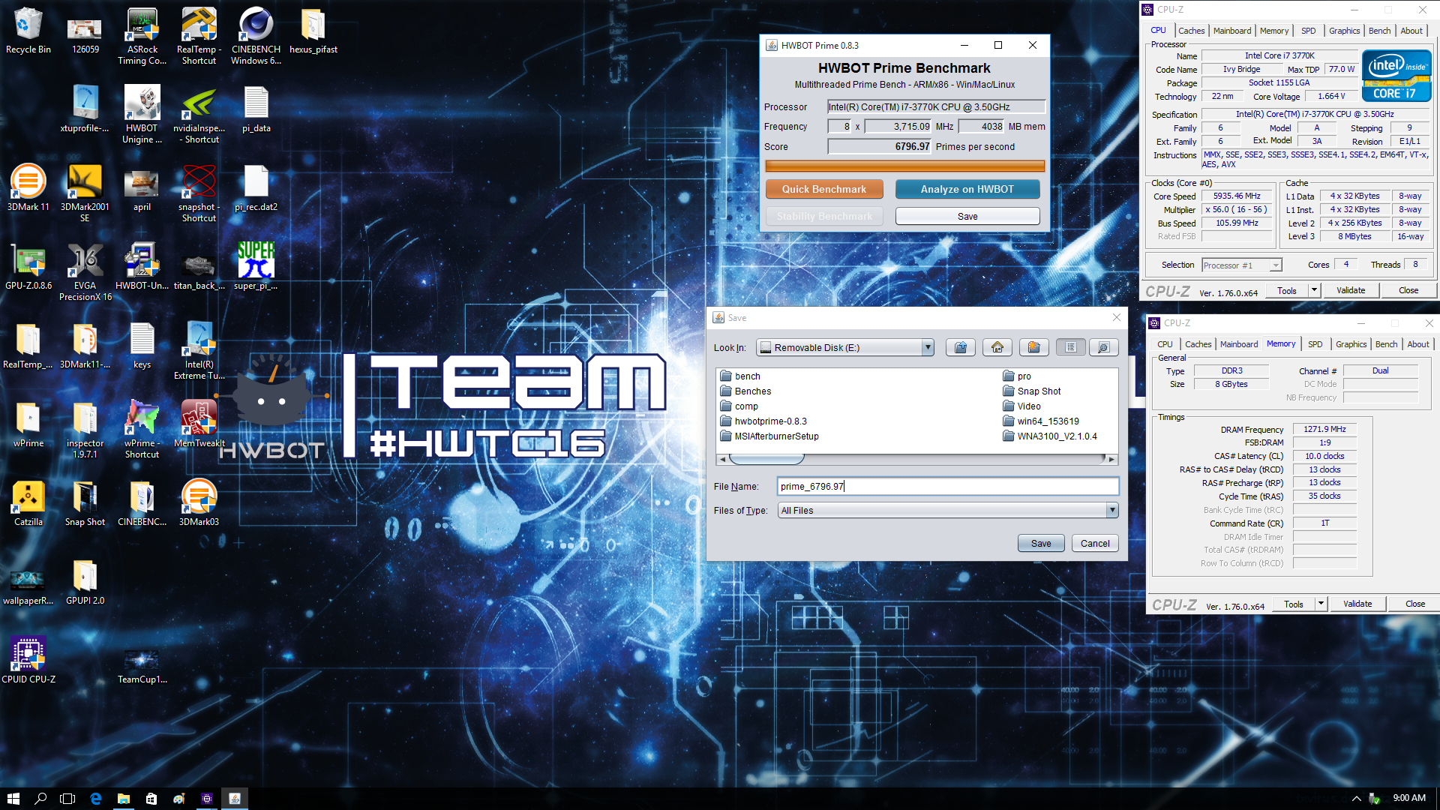
Task: Open Memory tab in upper CPU-Z window
Action: (1274, 31)
